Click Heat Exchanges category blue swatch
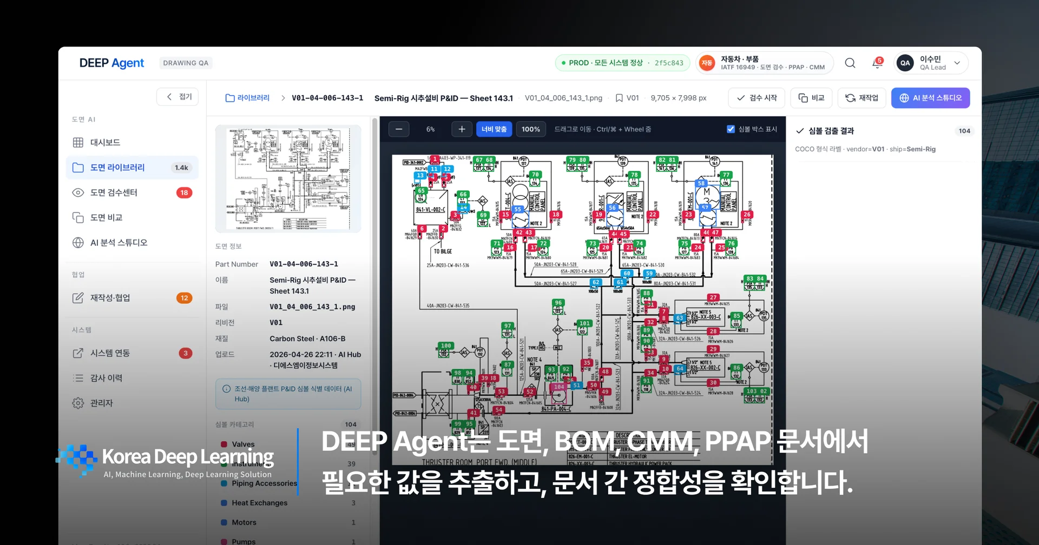This screenshot has width=1039, height=545. coord(224,503)
